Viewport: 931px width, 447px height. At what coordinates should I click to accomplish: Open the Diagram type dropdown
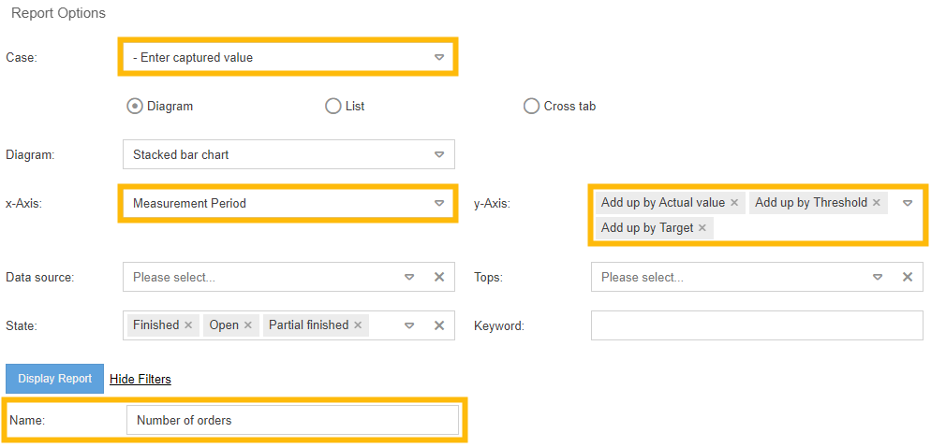[438, 154]
